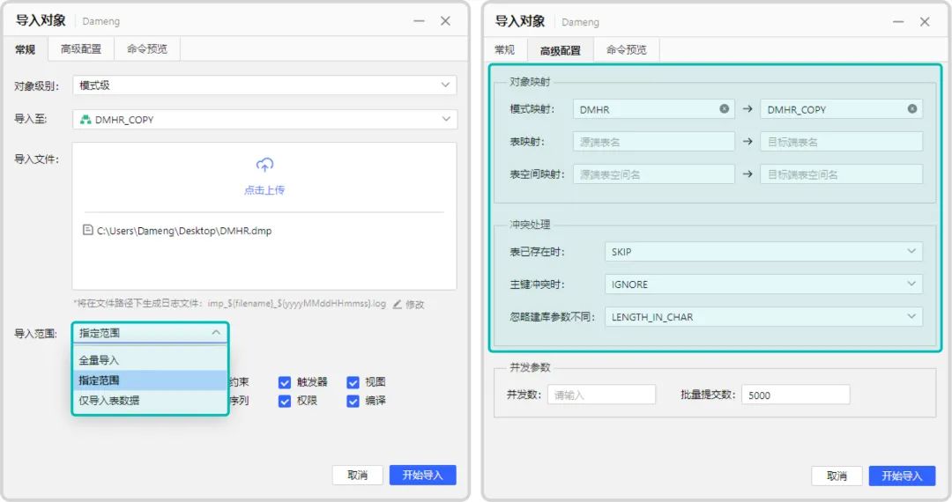The image size is (952, 502).
Task: Open the 主键冲突时 dropdown showing IGNORE
Action: (x=763, y=284)
